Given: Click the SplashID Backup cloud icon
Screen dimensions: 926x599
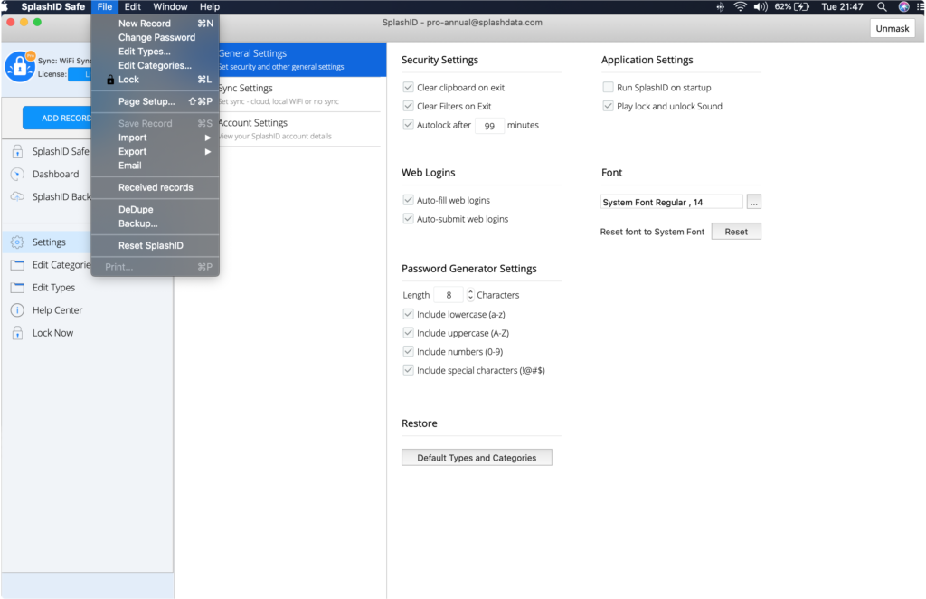Looking at the screenshot, I should [17, 197].
